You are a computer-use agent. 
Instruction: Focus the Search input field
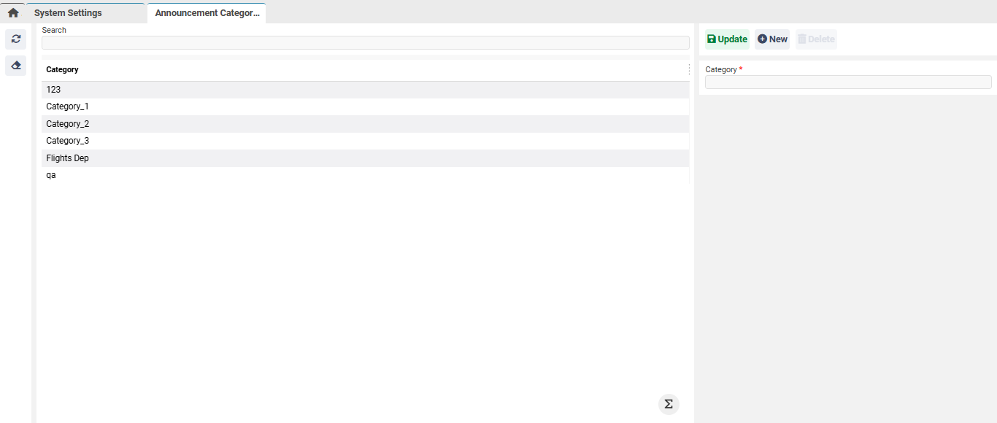pos(365,43)
